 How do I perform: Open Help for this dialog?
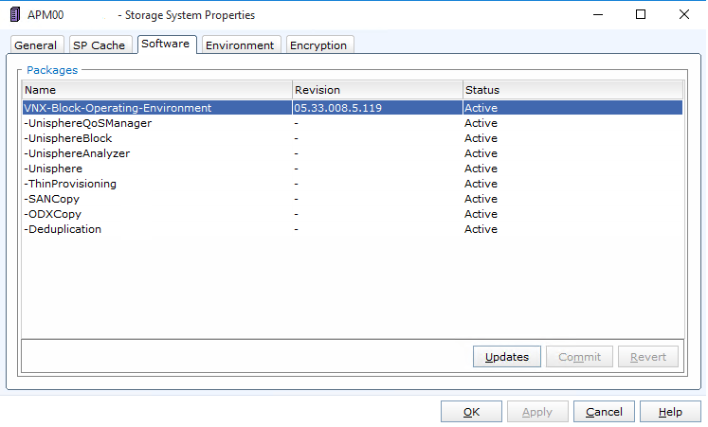(x=670, y=412)
